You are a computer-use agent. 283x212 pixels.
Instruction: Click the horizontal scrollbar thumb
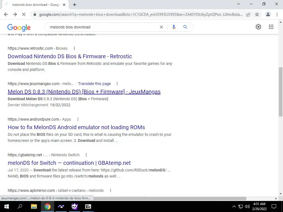[x=170, y=198]
